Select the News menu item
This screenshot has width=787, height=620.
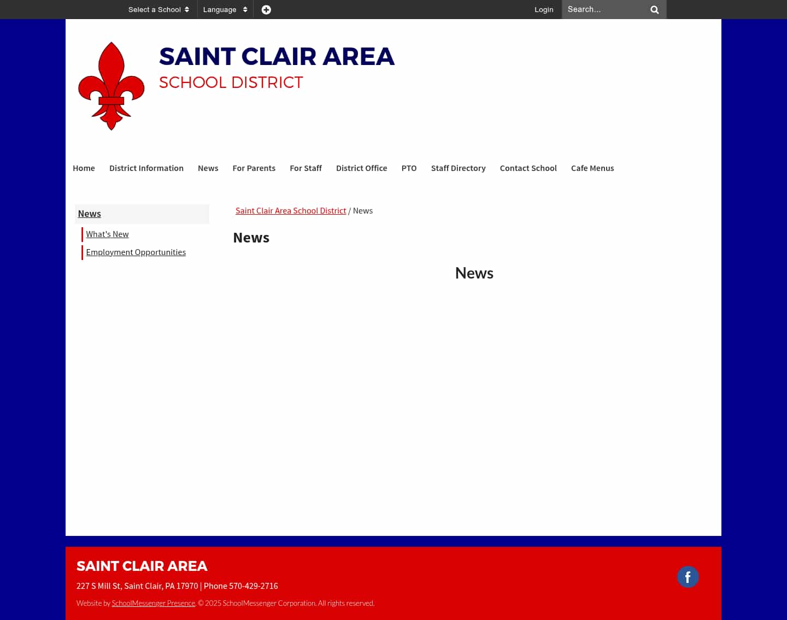tap(208, 168)
